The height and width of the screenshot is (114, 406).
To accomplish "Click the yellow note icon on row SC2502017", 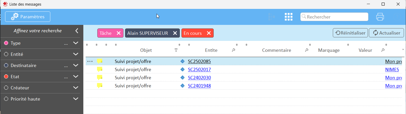I will (100, 69).
